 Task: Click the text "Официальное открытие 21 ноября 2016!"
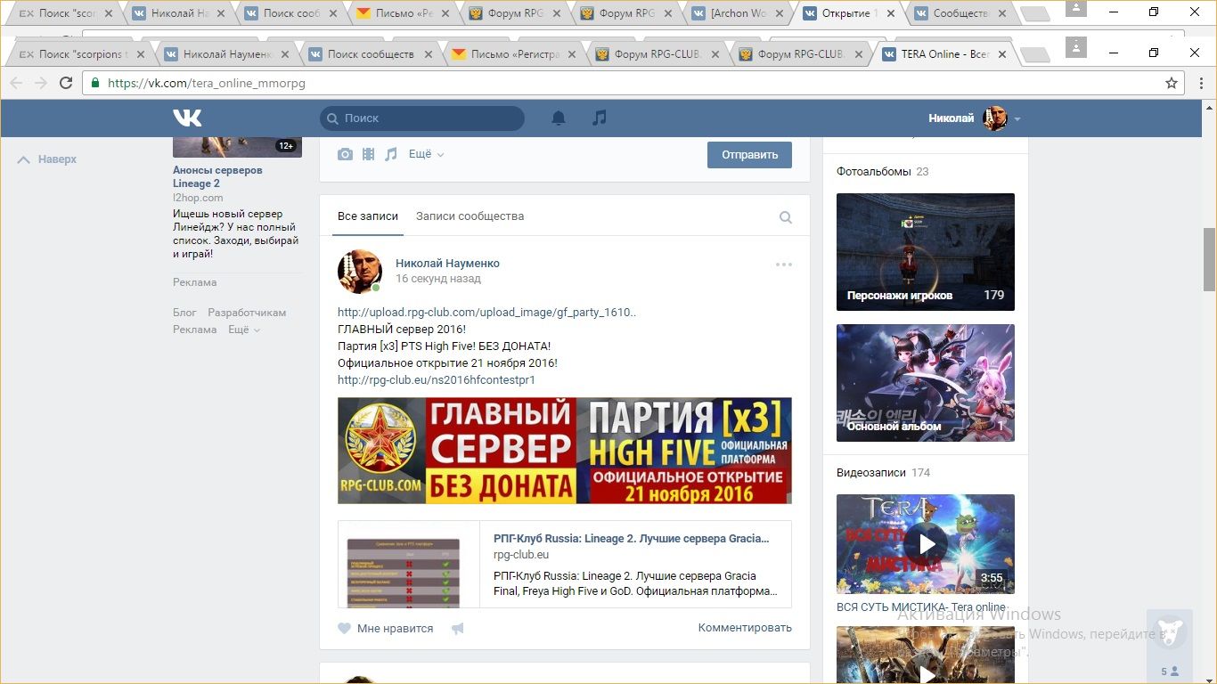pyautogui.click(x=447, y=363)
